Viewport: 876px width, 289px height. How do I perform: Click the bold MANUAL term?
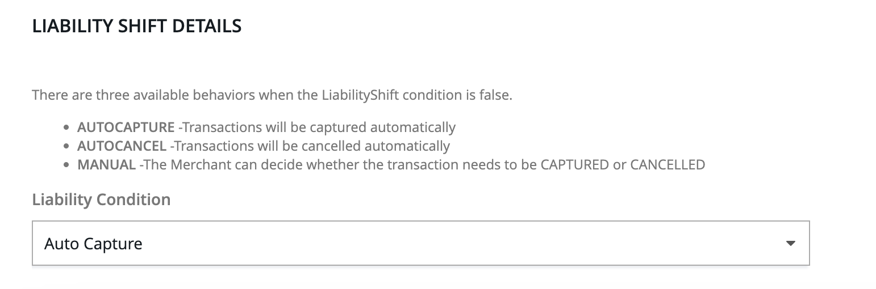(106, 165)
